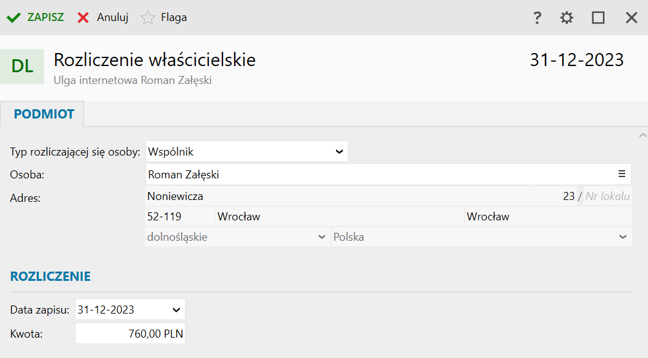Expand the Polska country dropdown
Viewport: 648px width, 358px height.
click(x=623, y=237)
